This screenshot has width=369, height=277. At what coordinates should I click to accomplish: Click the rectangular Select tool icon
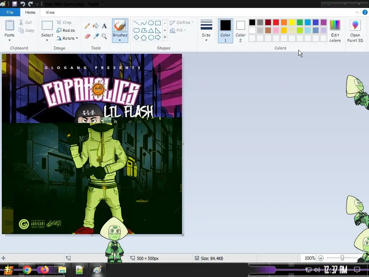click(47, 26)
